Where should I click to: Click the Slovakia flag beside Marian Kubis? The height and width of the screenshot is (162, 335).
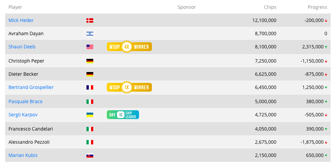(x=90, y=155)
